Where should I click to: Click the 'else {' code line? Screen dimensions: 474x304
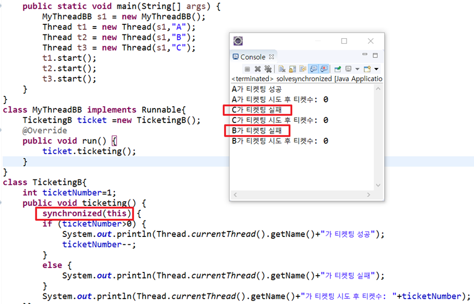(57, 265)
